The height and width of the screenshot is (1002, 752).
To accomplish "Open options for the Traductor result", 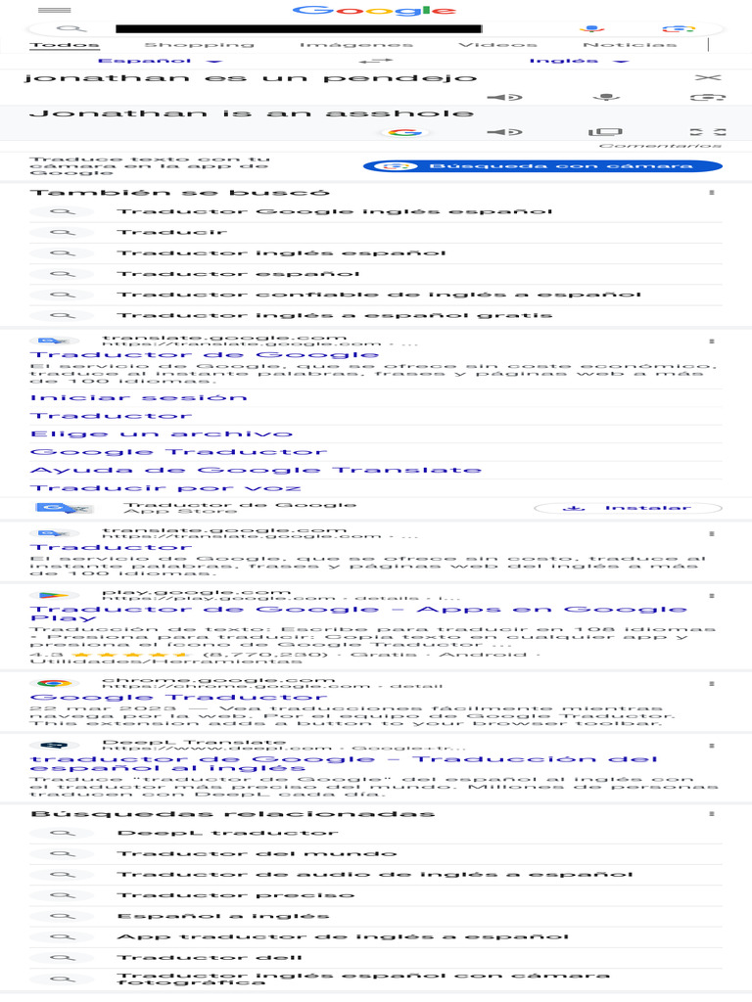I will coord(712,533).
